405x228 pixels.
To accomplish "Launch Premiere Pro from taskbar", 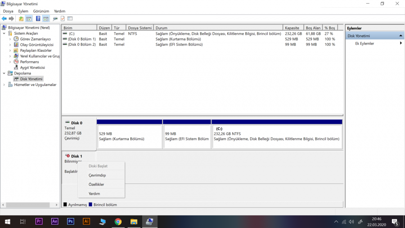I will pyautogui.click(x=39, y=221).
